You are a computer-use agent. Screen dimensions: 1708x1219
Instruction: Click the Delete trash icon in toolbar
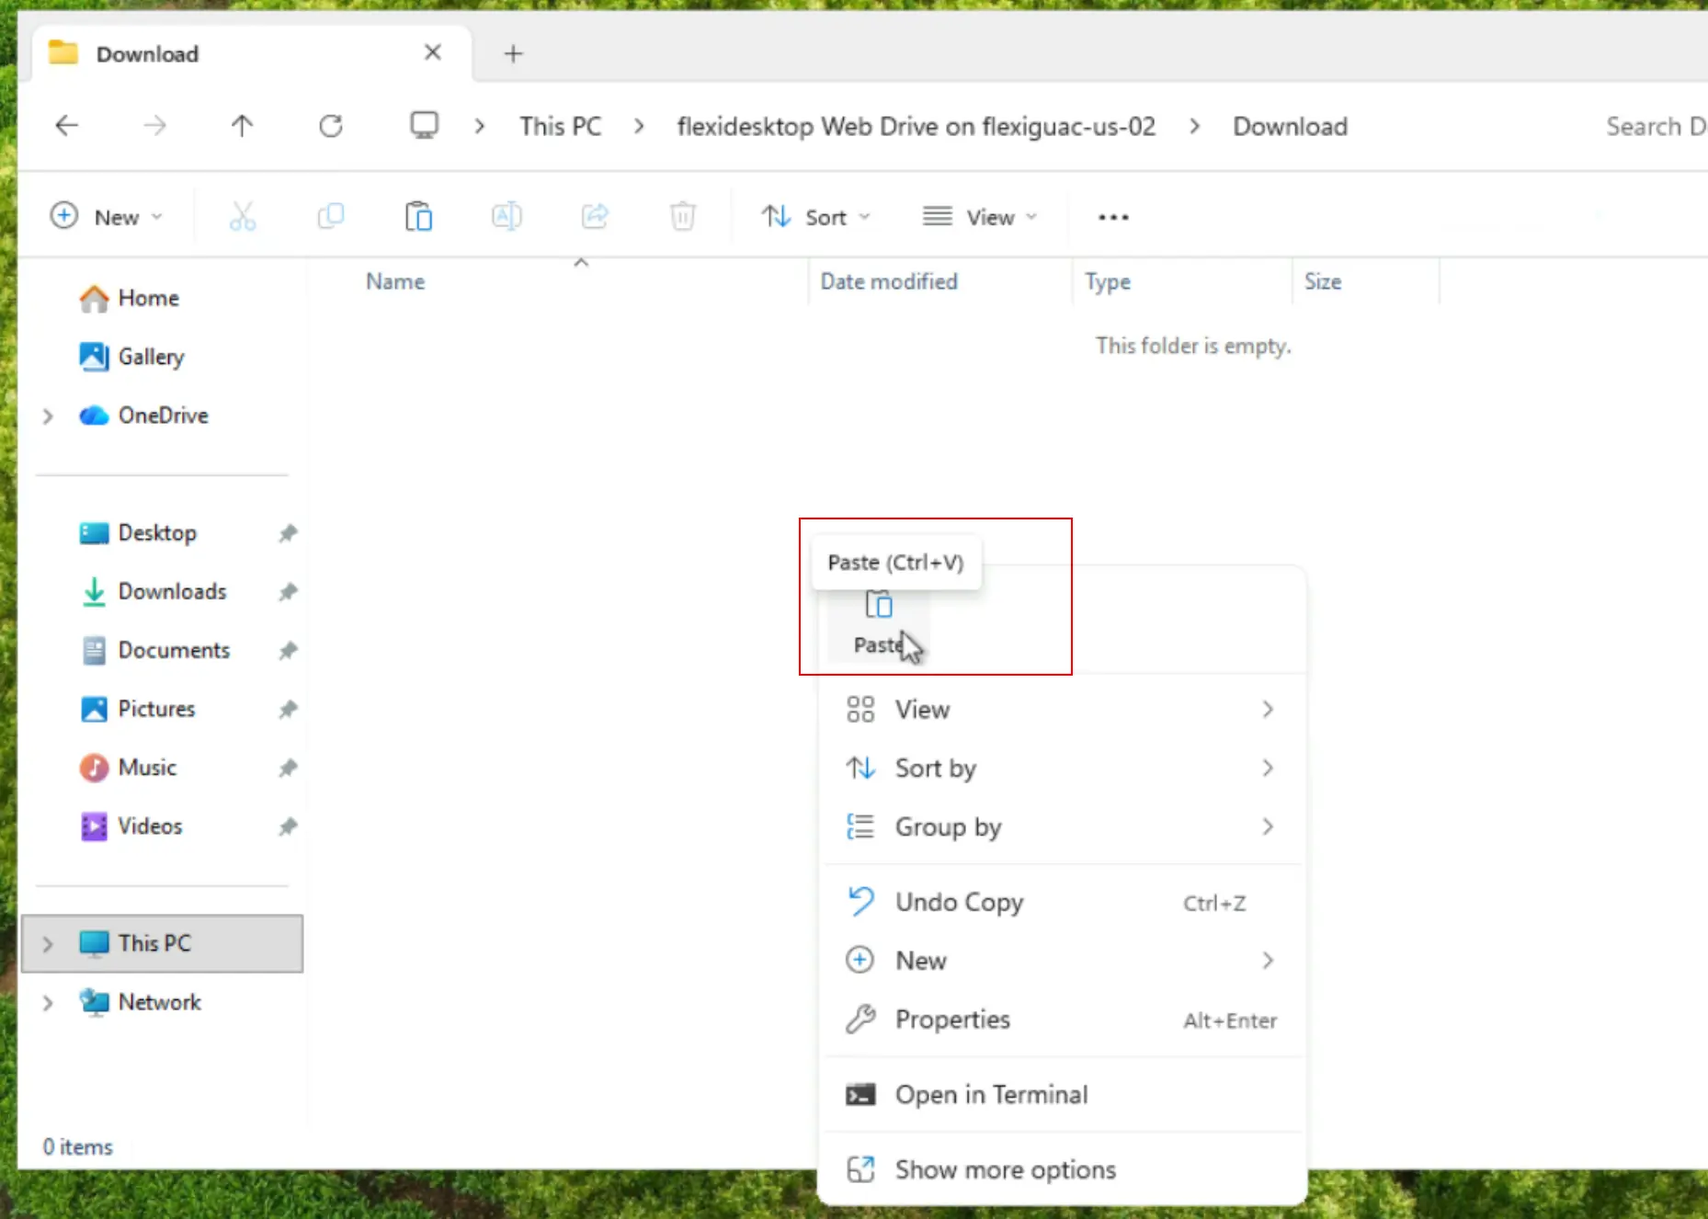[x=683, y=217]
